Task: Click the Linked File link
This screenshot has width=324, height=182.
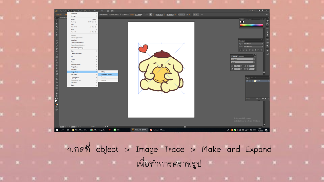Action: 59,15
